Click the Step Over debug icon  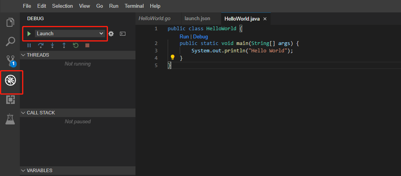(x=41, y=45)
